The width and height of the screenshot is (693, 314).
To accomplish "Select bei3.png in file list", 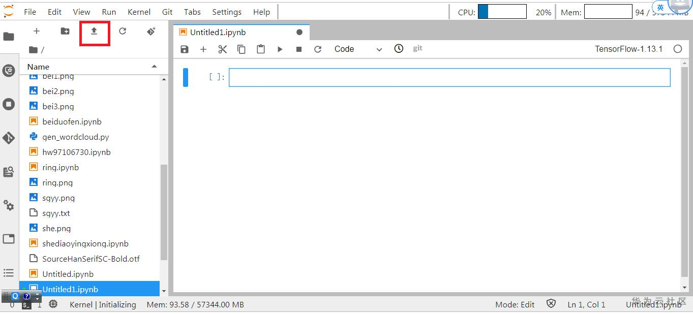I will click(x=89, y=107).
